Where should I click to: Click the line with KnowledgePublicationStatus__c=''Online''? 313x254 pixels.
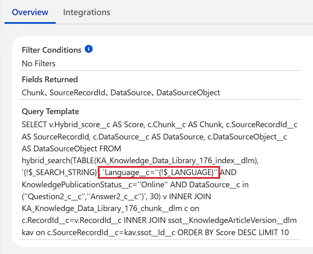click(135, 185)
